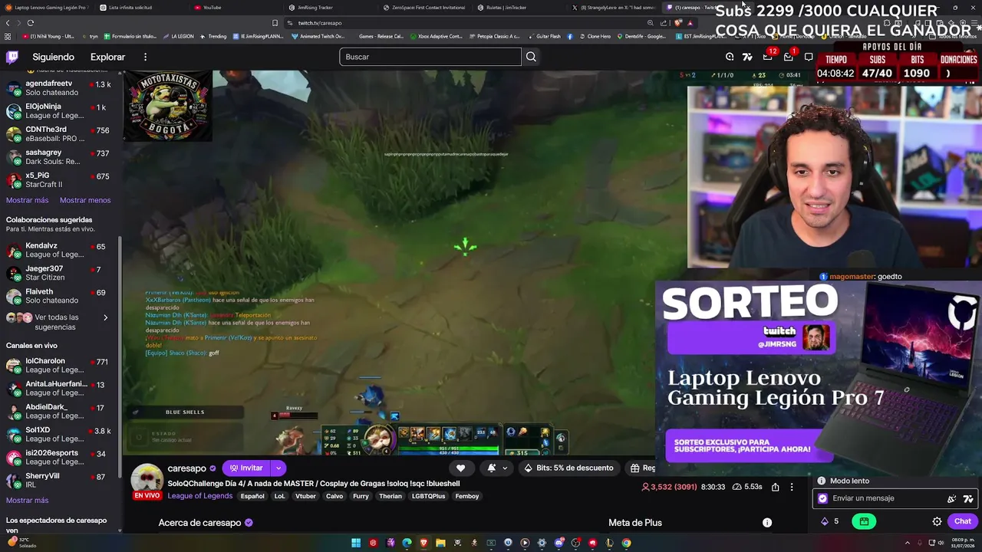Click Mostrar menos in sidebar

[x=85, y=200]
